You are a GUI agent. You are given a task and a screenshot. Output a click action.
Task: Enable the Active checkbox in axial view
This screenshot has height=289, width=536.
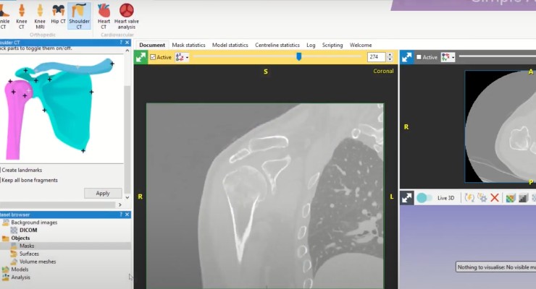(419, 57)
